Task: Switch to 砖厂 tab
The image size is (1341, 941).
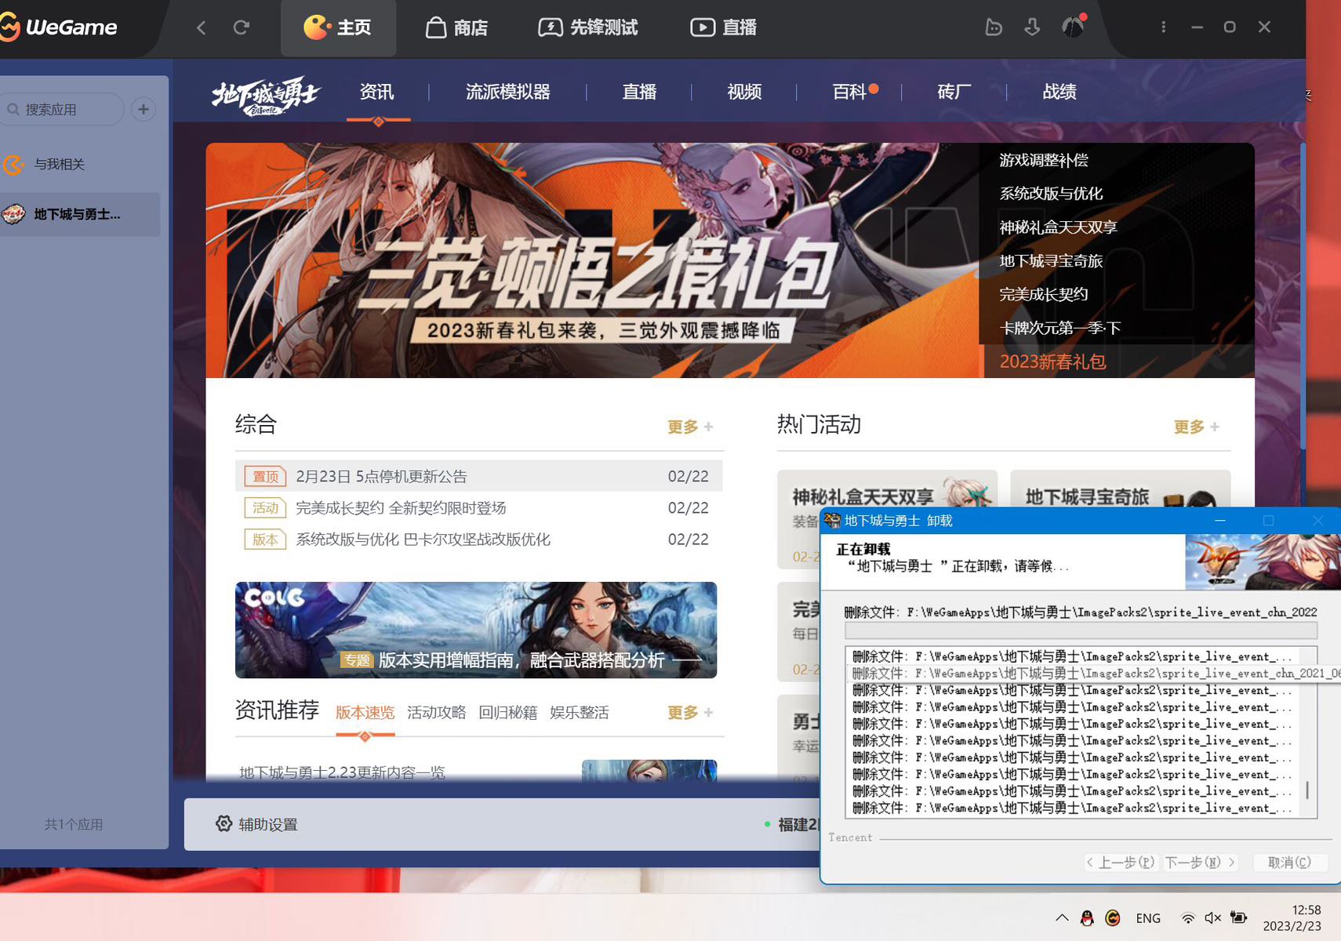Action: tap(954, 92)
